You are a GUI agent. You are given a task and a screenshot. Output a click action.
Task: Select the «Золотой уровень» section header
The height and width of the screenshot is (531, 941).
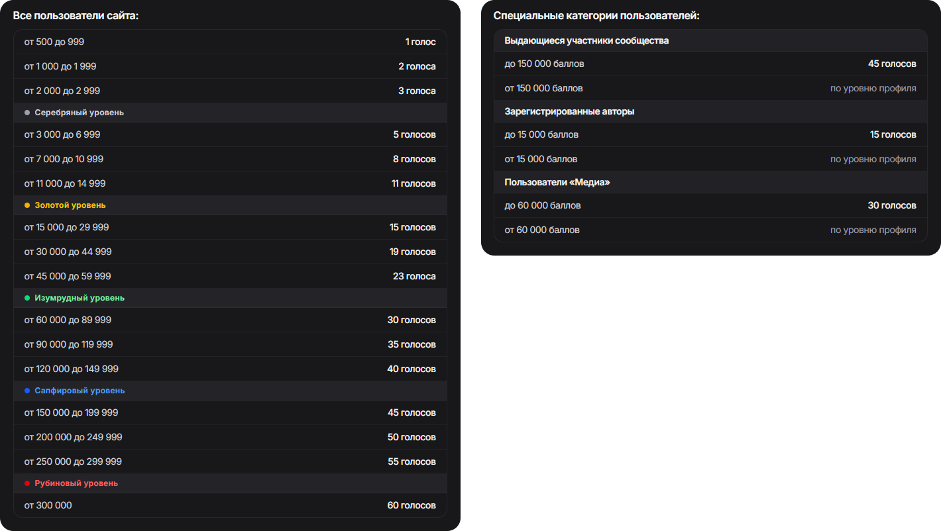click(x=70, y=205)
